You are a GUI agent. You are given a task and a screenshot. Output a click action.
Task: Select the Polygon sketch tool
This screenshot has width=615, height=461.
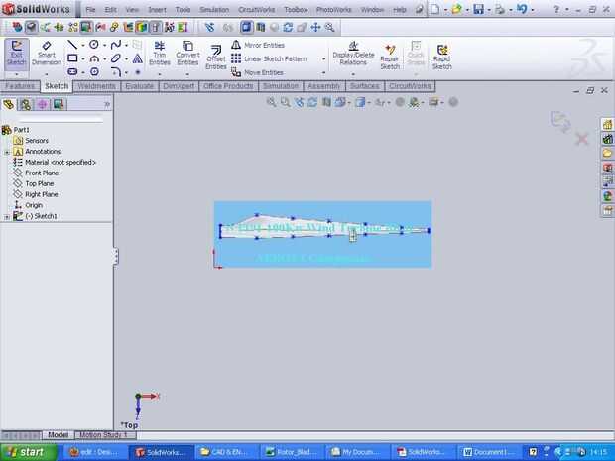94,71
